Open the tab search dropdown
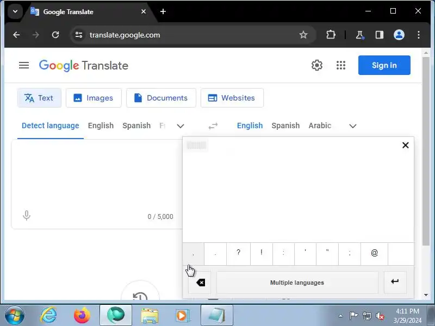This screenshot has width=435, height=326. (15, 11)
